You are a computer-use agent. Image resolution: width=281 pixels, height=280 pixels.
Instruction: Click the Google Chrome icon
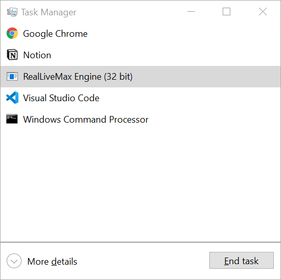(x=12, y=33)
